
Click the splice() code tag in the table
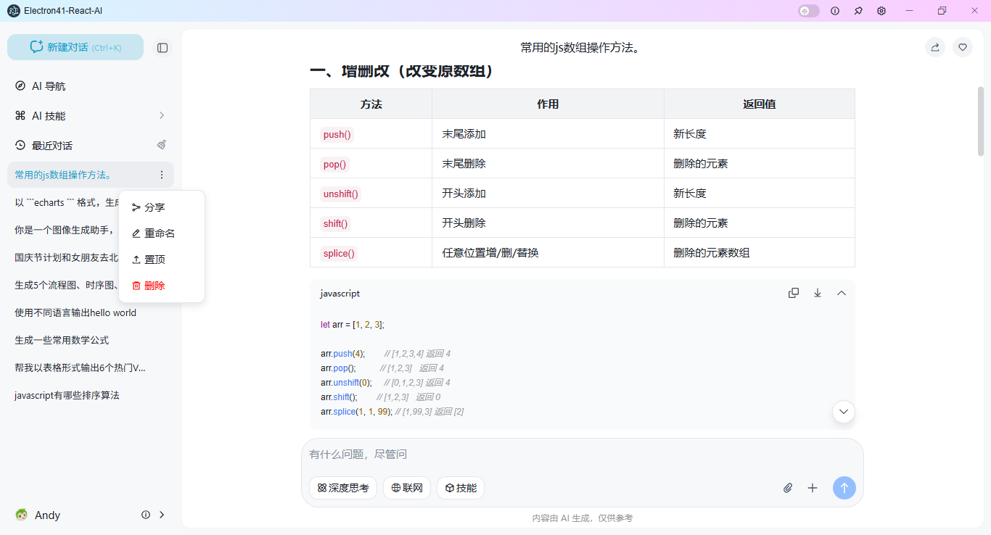(x=339, y=253)
